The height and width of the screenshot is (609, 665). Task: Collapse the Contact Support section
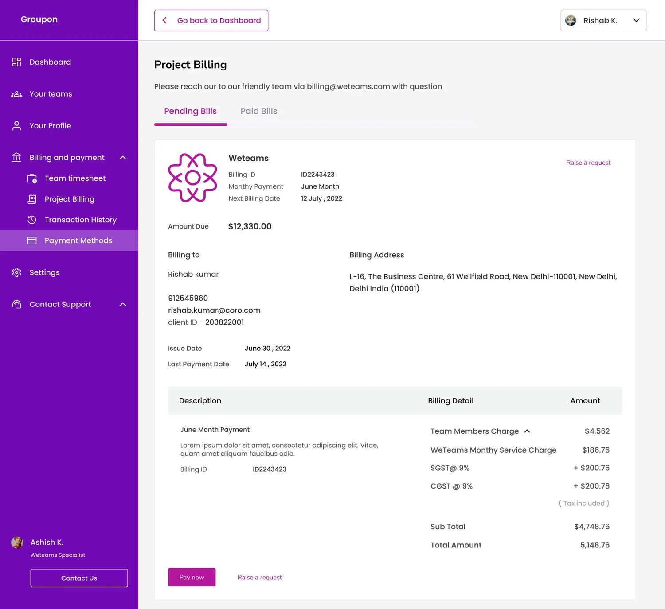pyautogui.click(x=123, y=304)
